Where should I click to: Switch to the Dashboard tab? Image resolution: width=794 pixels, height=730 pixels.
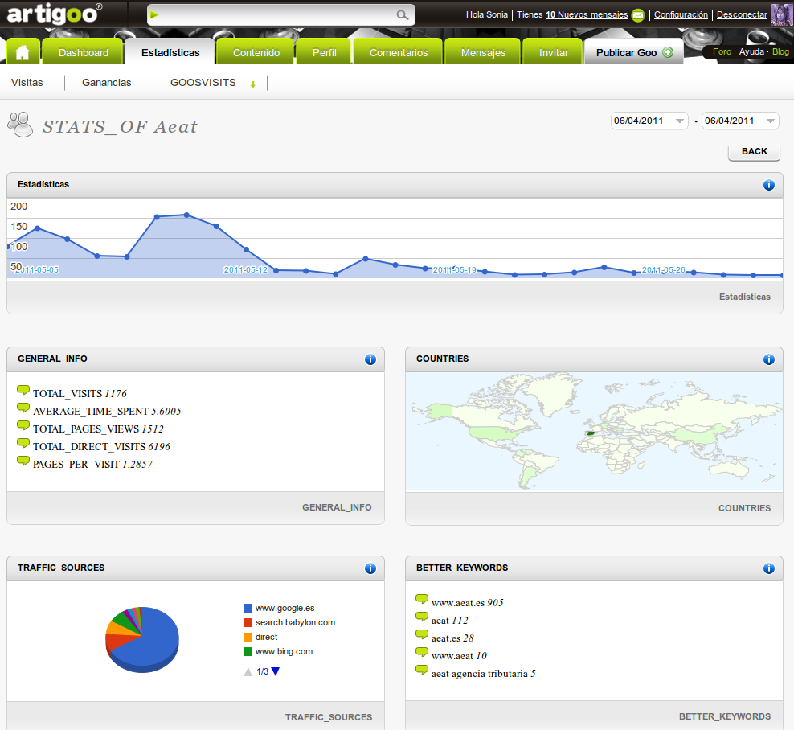coord(84,53)
